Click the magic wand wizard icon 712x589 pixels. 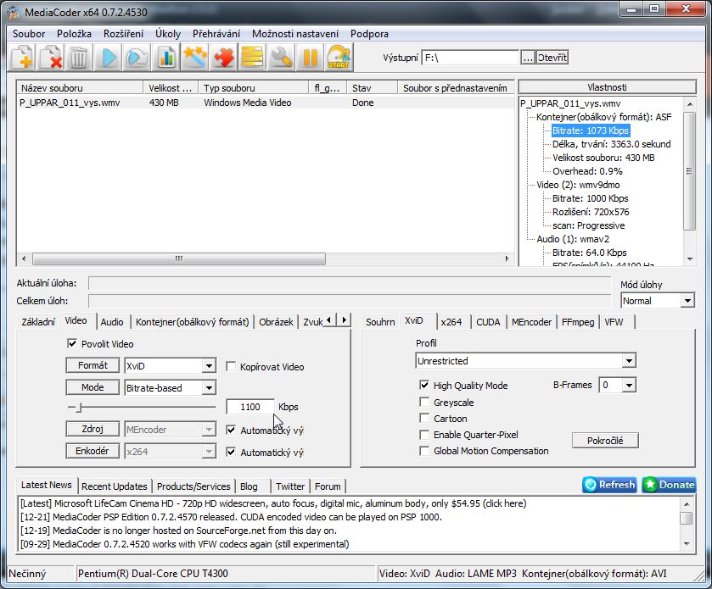click(x=195, y=58)
